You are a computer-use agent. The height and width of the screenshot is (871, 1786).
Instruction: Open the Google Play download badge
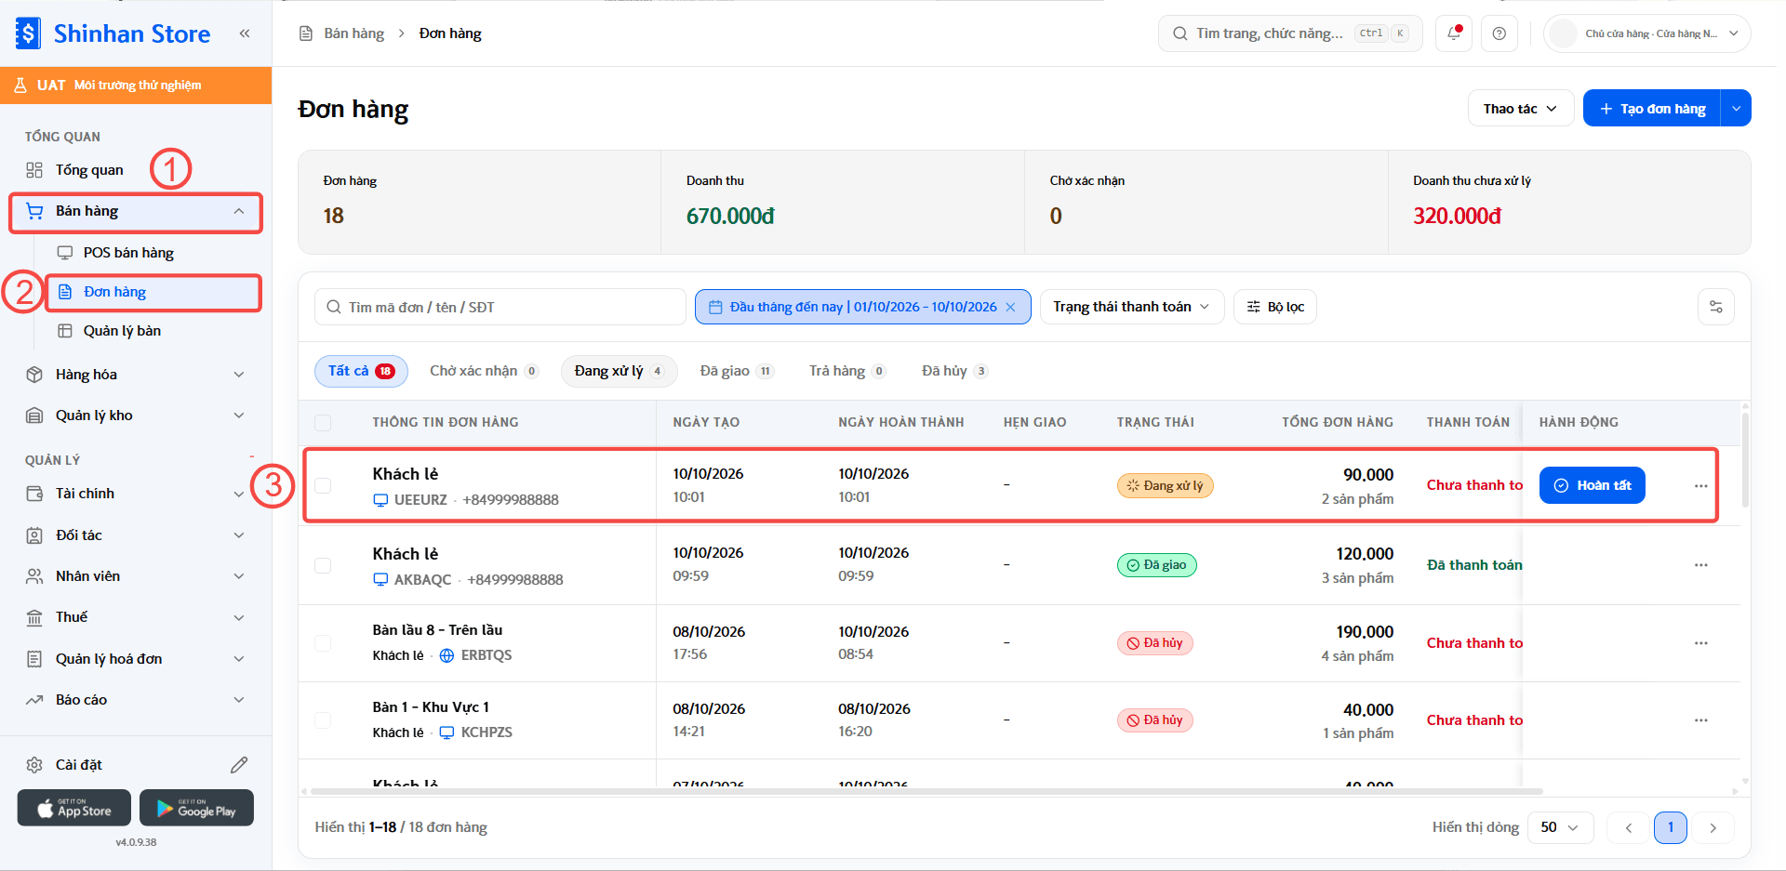(x=196, y=808)
